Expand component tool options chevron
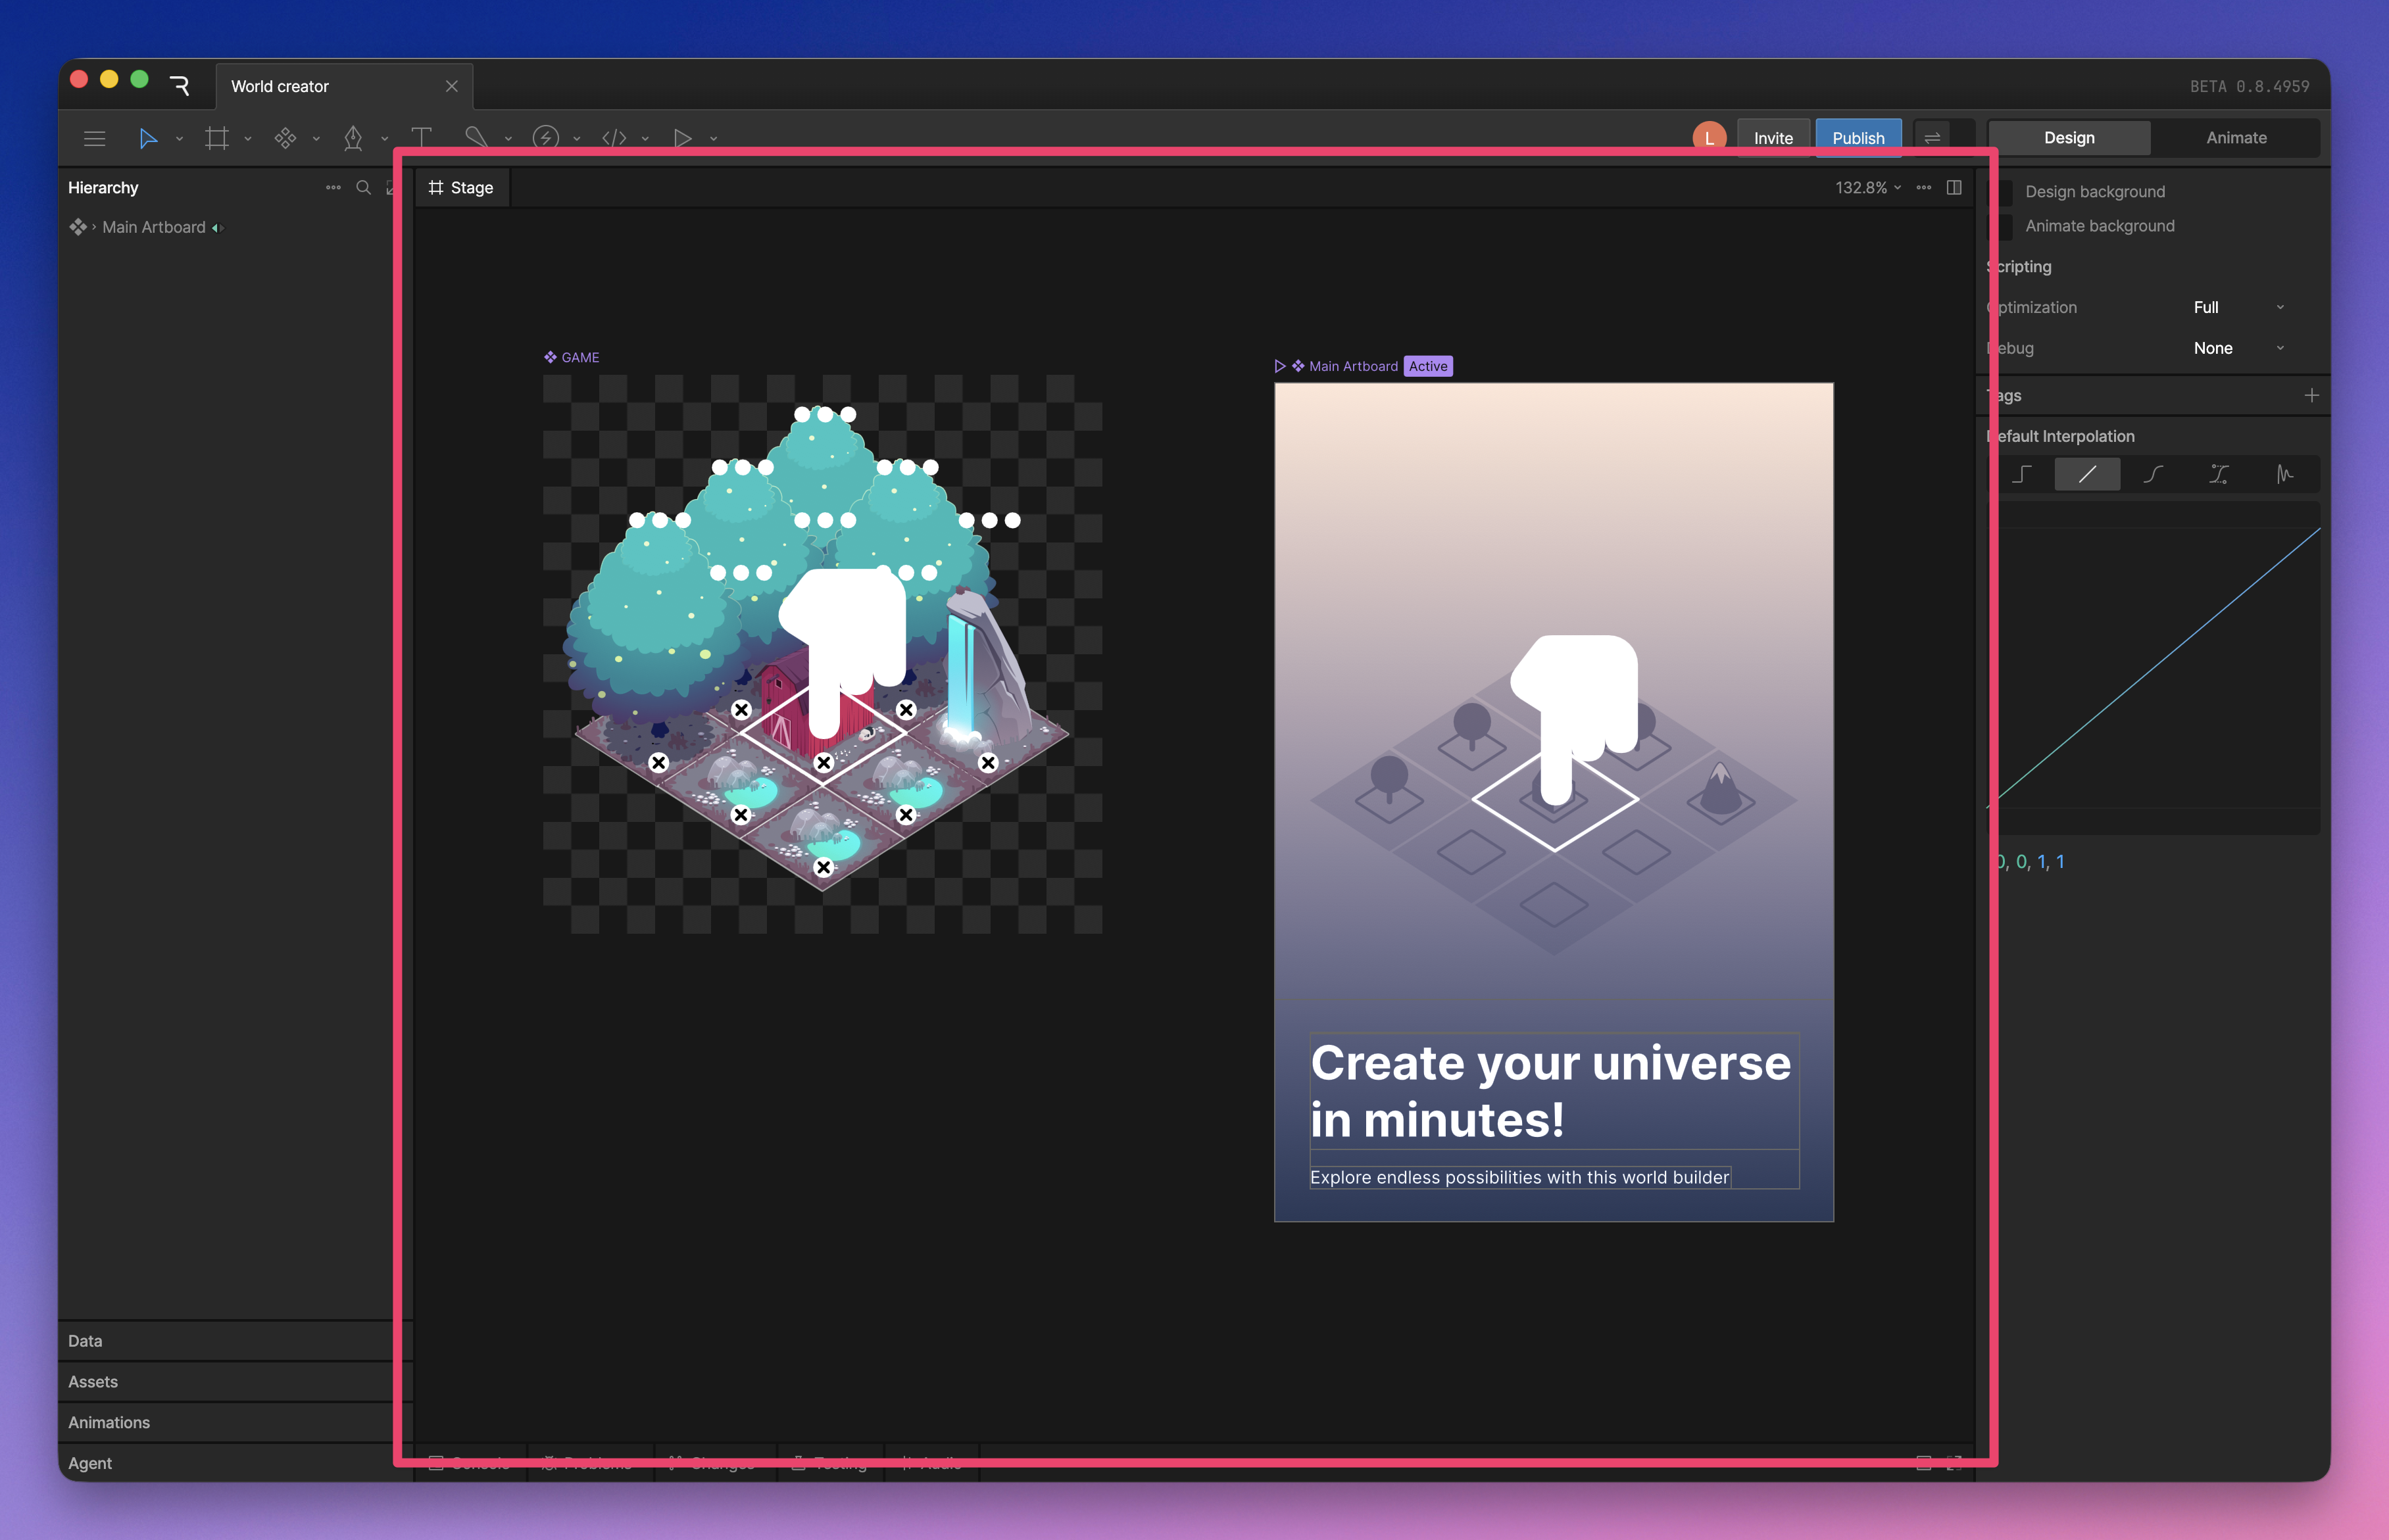Image resolution: width=2389 pixels, height=1540 pixels. (316, 139)
